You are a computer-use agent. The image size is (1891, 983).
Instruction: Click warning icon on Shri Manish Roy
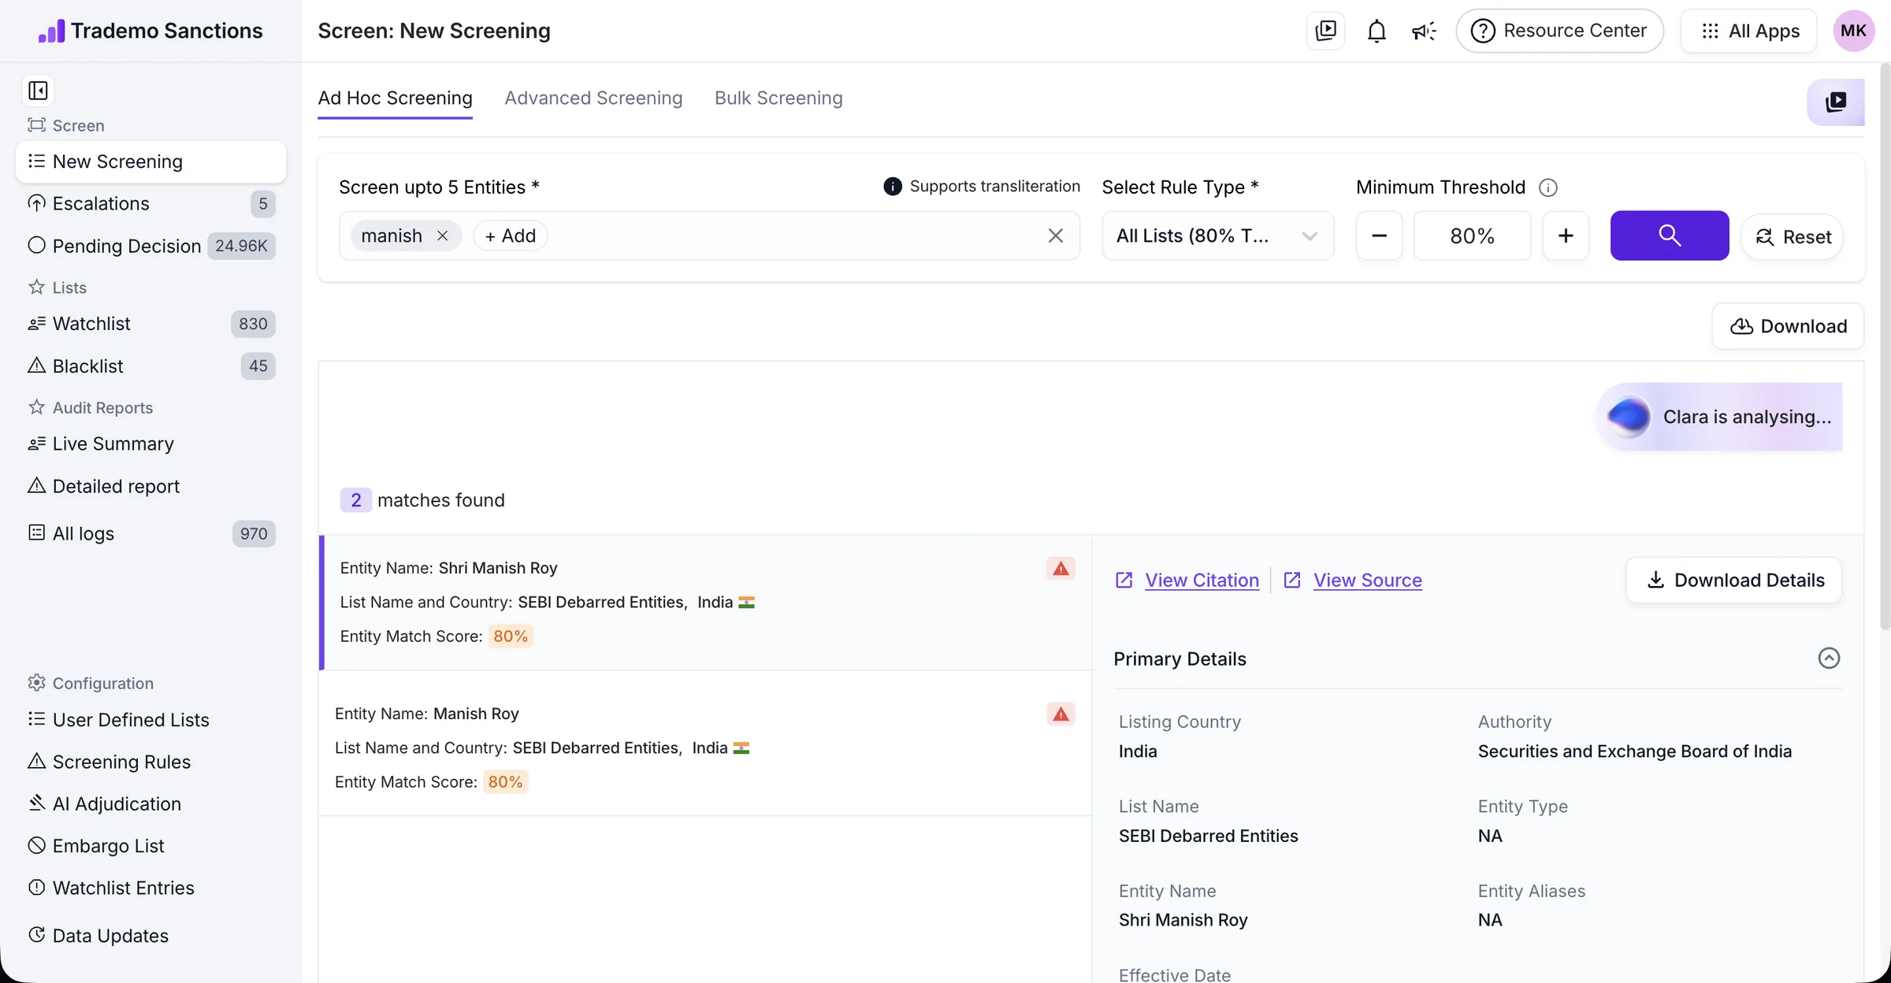pos(1061,569)
